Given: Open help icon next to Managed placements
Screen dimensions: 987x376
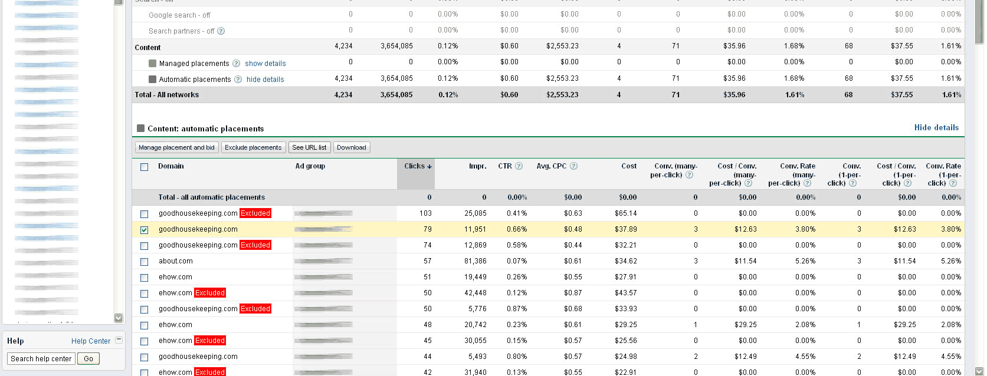Looking at the screenshot, I should tap(236, 64).
